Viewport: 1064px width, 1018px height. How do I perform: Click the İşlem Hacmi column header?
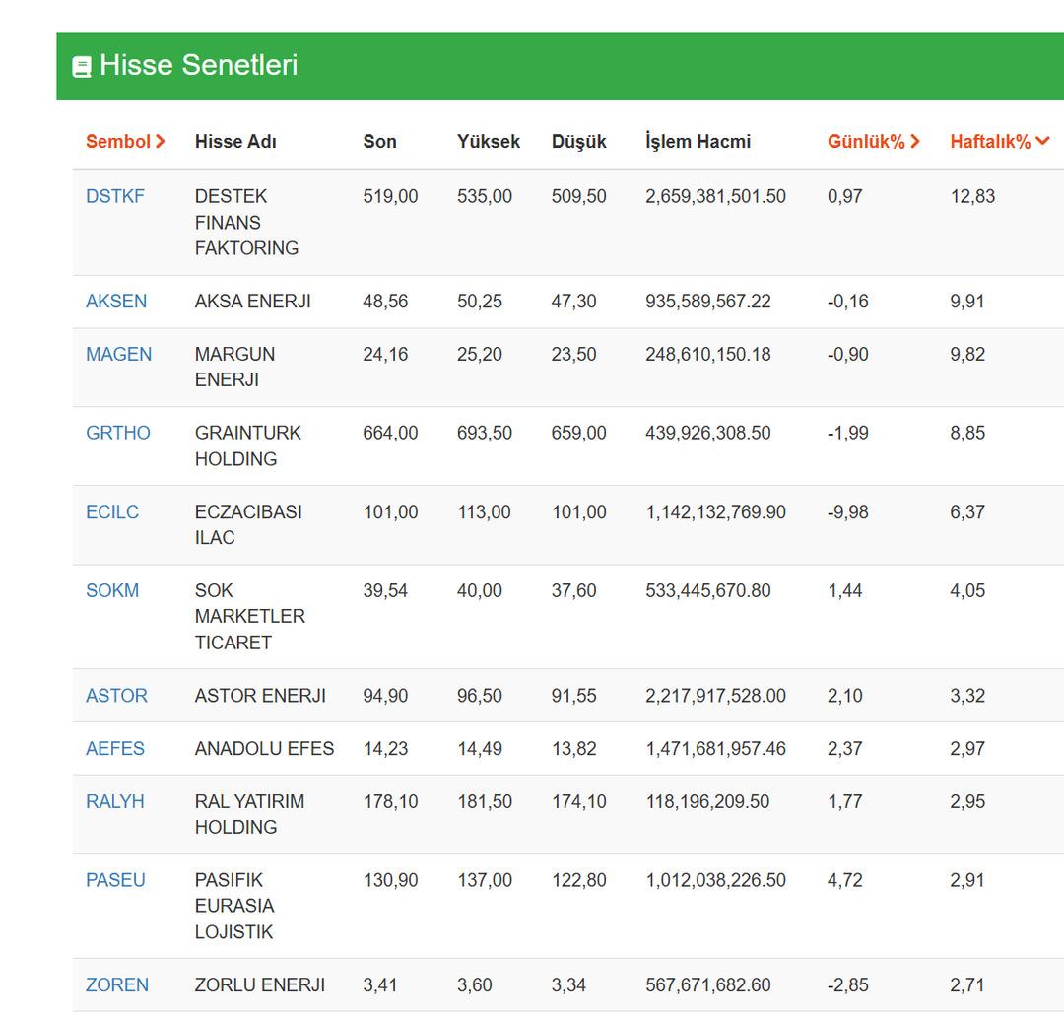click(698, 141)
